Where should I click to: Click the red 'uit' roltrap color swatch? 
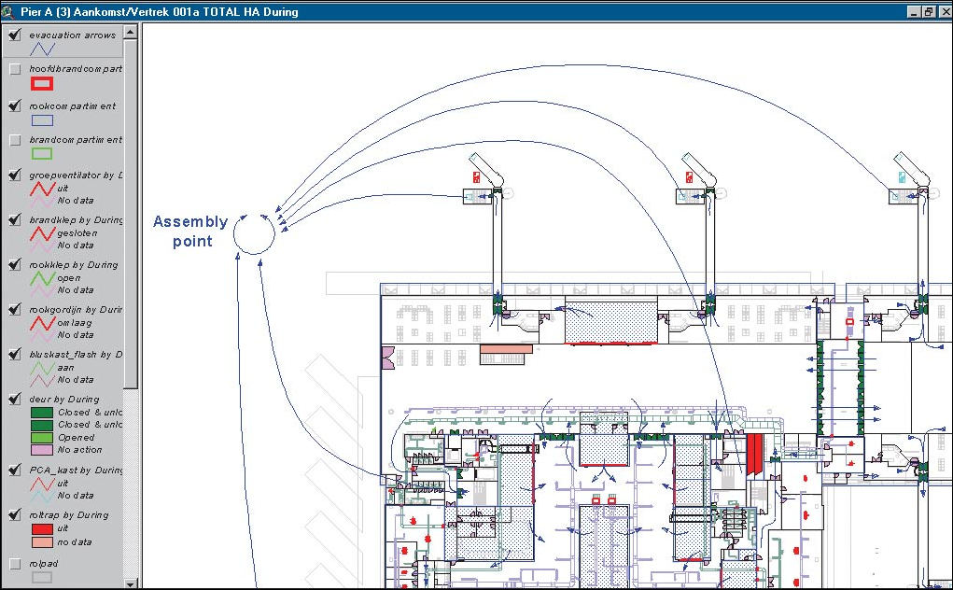click(x=42, y=528)
